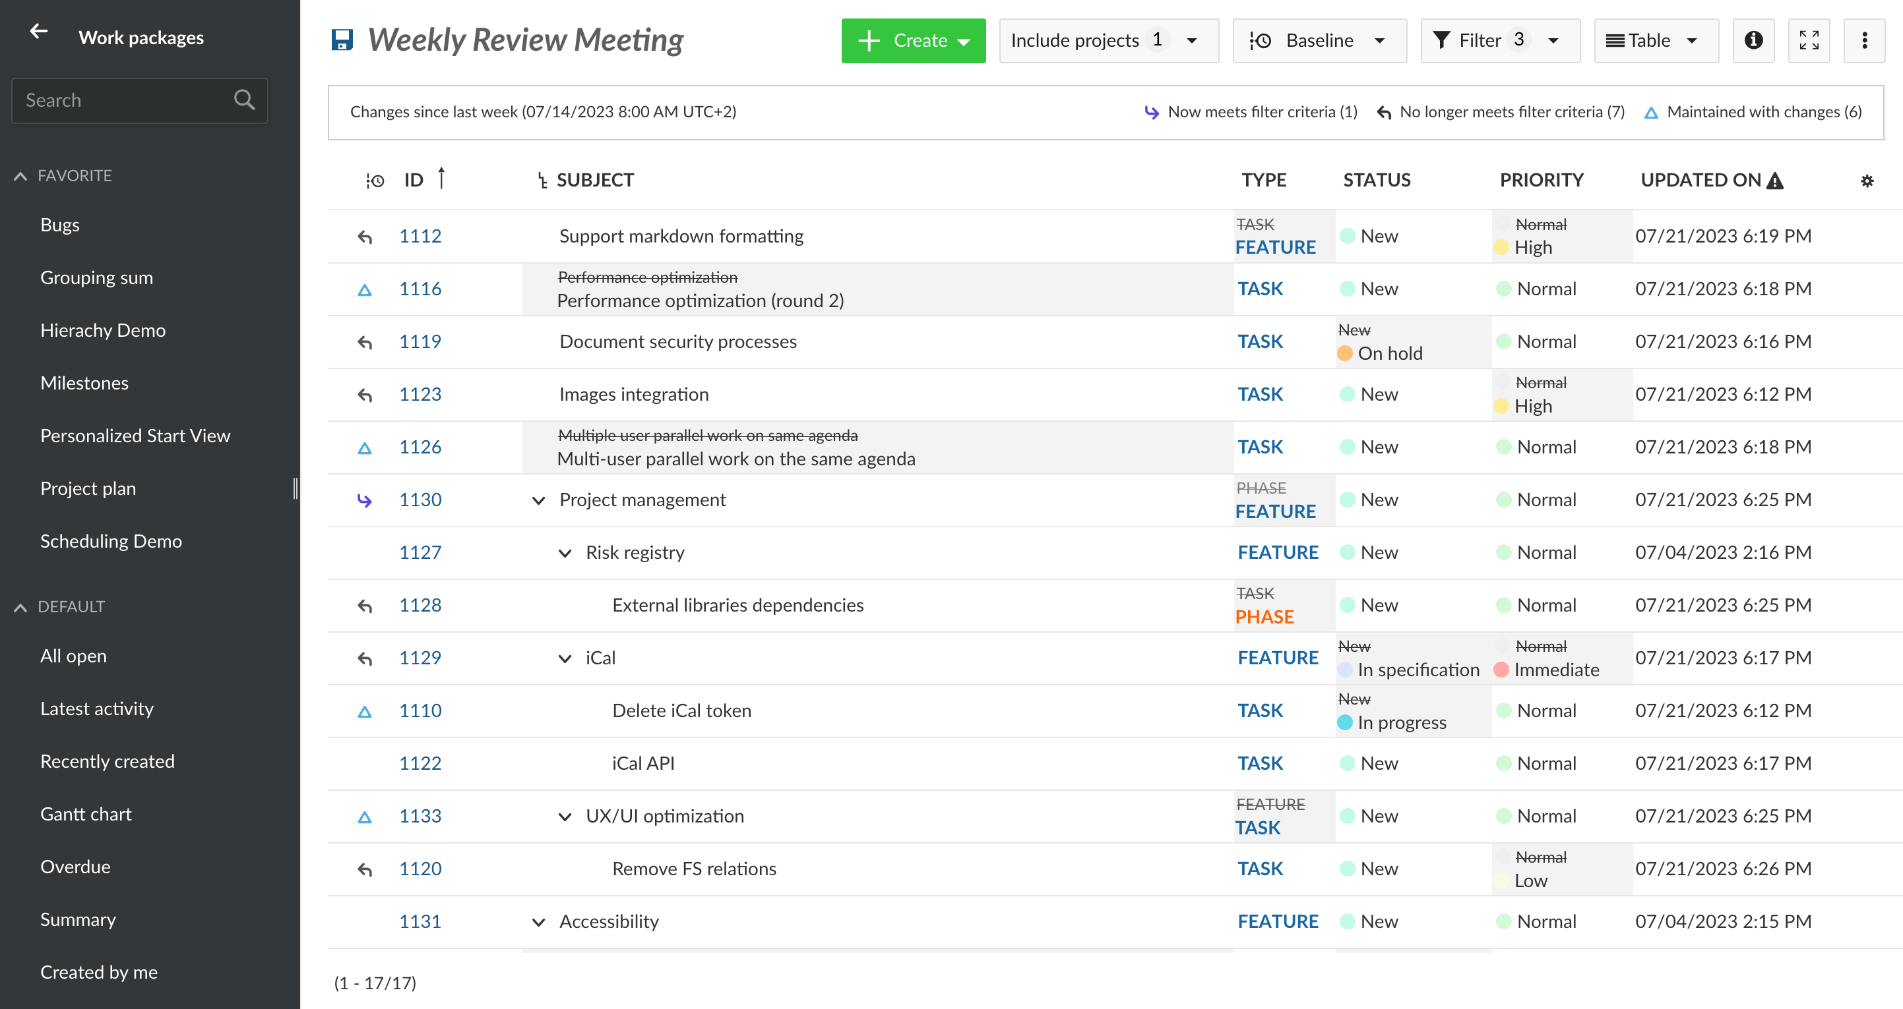
Task: Click the info icon next to Table
Action: coord(1753,42)
